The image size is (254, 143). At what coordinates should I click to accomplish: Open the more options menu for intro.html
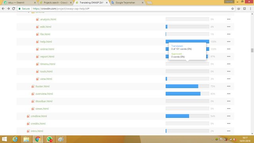point(229,131)
